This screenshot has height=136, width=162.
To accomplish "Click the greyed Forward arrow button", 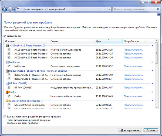I will click(10, 9).
